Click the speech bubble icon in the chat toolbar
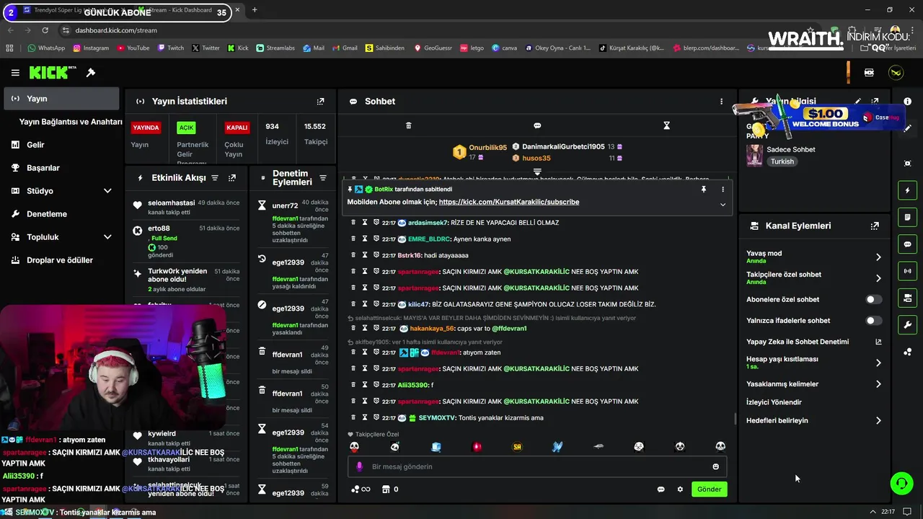This screenshot has width=923, height=519. pos(537,125)
